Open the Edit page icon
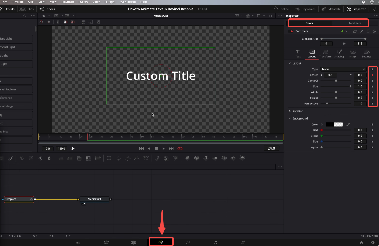379x246 pixels. tap(133, 242)
